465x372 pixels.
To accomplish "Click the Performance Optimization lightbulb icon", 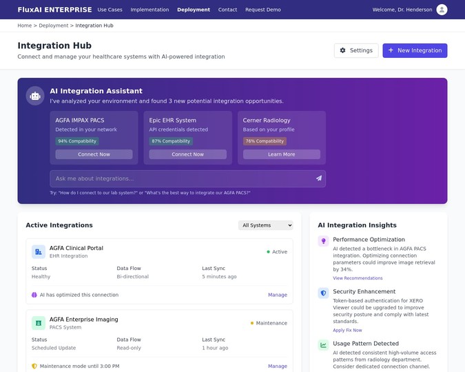I will [x=323, y=241].
